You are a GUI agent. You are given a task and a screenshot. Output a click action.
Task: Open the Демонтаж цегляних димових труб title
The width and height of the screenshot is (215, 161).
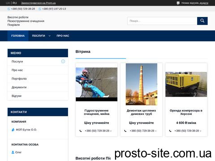click(142, 112)
